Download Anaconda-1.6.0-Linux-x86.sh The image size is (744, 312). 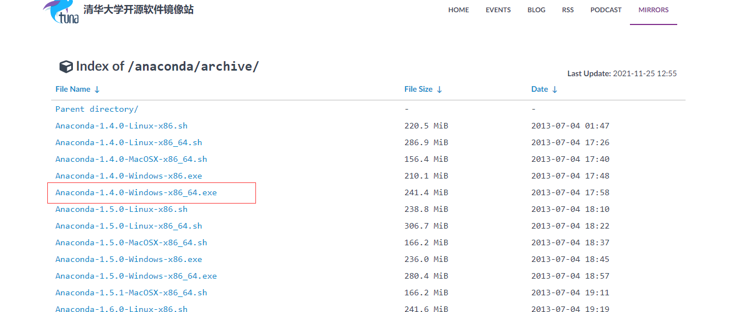pos(121,309)
